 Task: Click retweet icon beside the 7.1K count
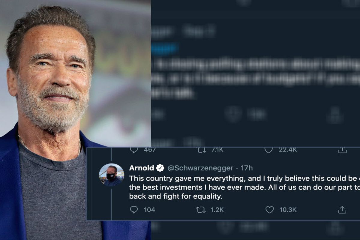tap(201, 150)
